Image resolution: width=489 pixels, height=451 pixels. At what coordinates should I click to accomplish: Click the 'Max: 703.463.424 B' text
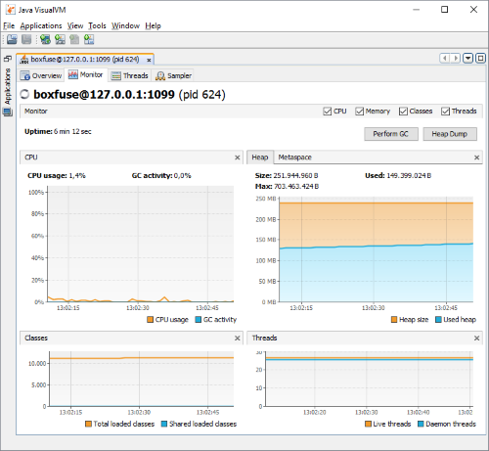[x=287, y=186]
